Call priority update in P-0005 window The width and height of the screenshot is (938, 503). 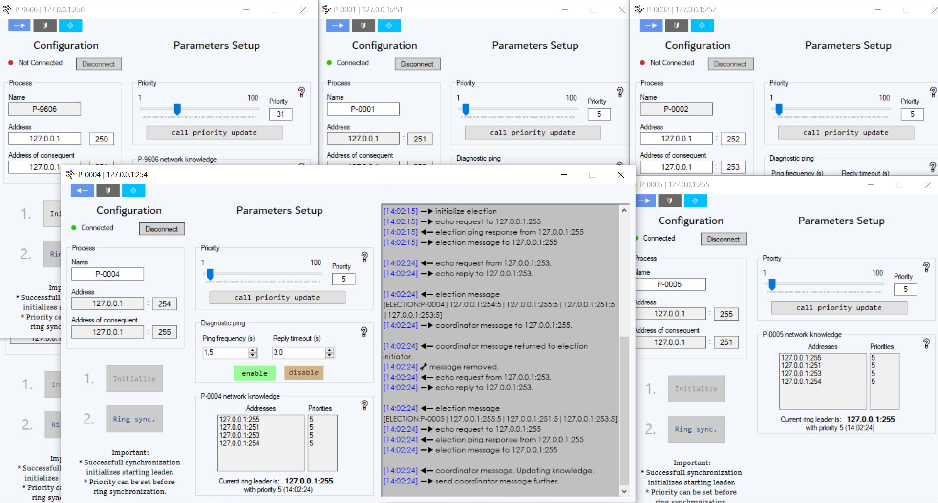[839, 308]
